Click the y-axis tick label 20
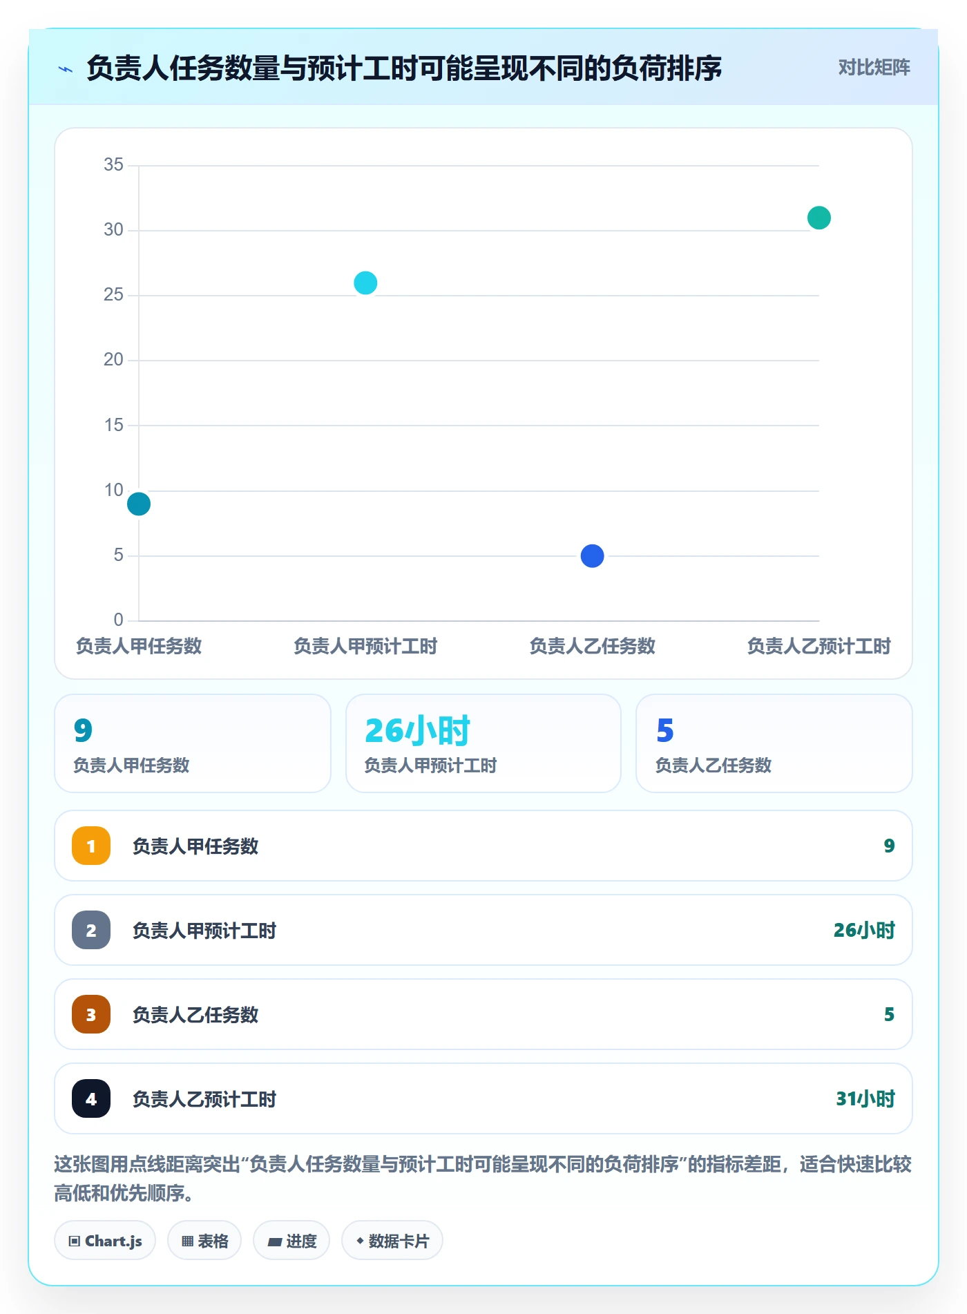 (x=113, y=359)
